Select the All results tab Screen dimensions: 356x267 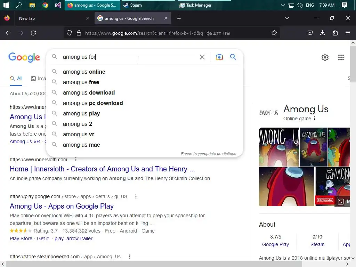(16, 79)
